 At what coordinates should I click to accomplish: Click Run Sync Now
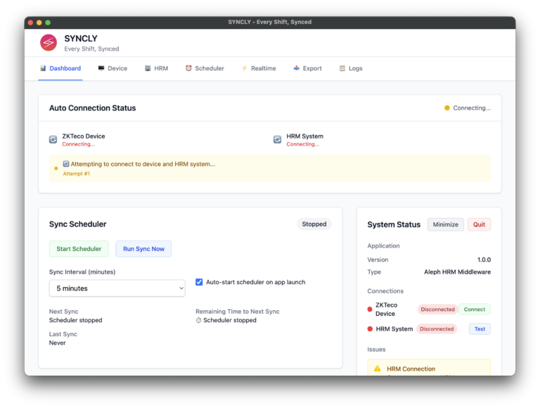pyautogui.click(x=143, y=249)
